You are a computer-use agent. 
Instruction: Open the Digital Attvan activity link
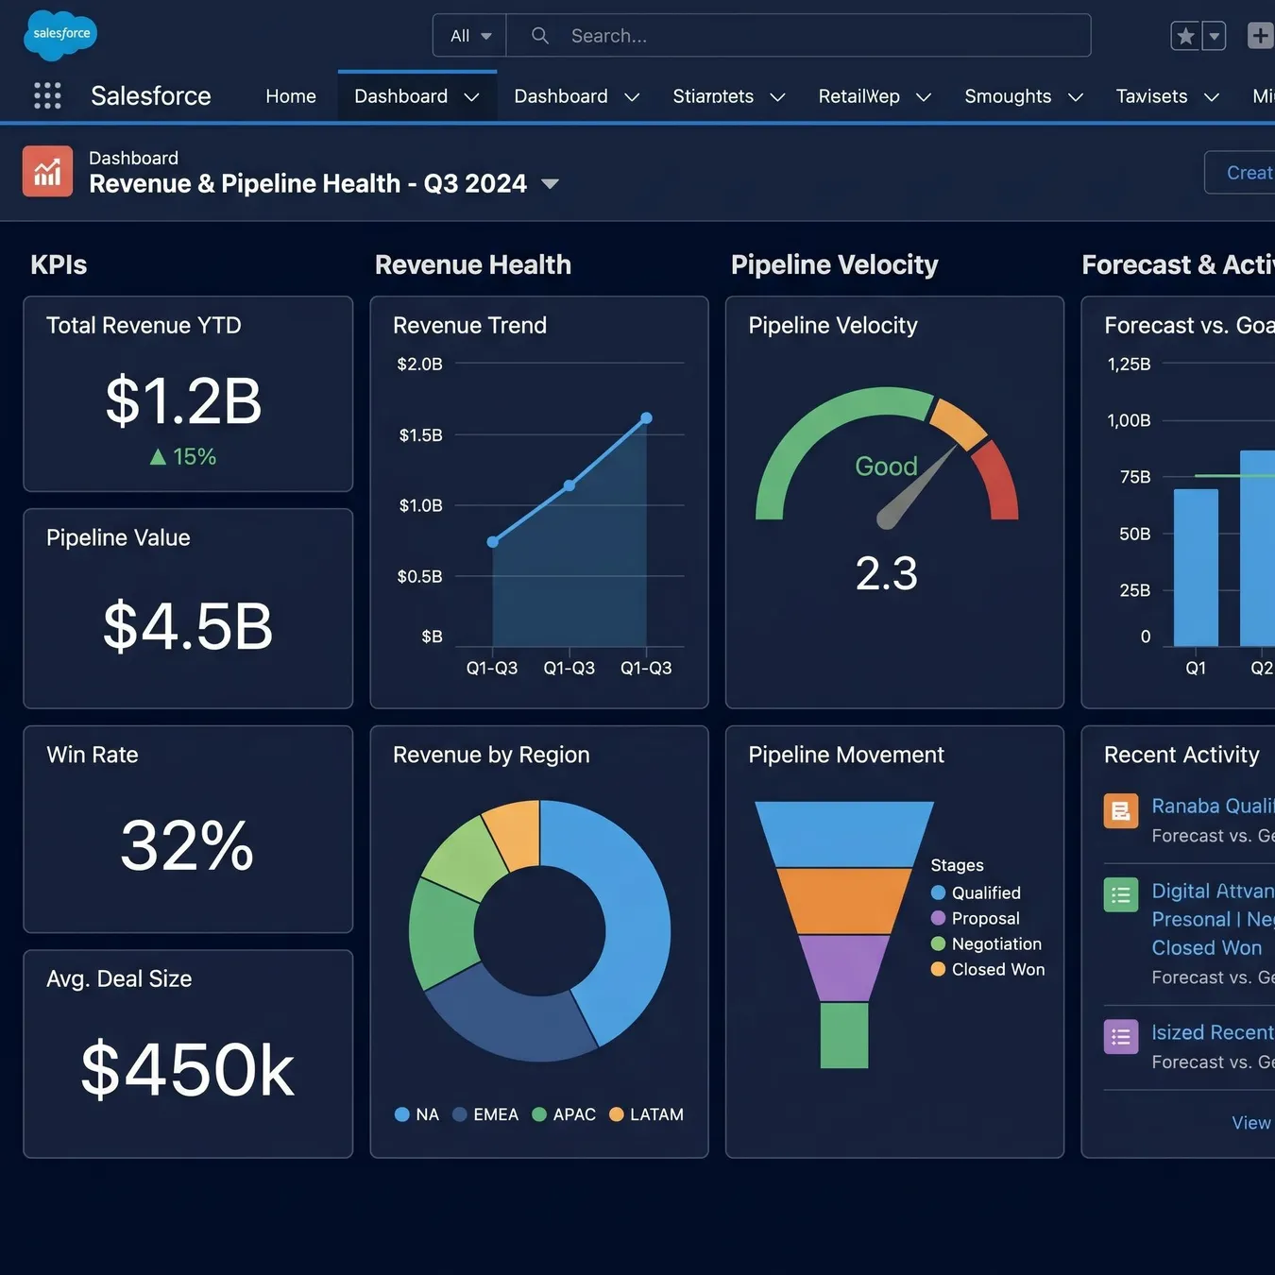pyautogui.click(x=1213, y=891)
